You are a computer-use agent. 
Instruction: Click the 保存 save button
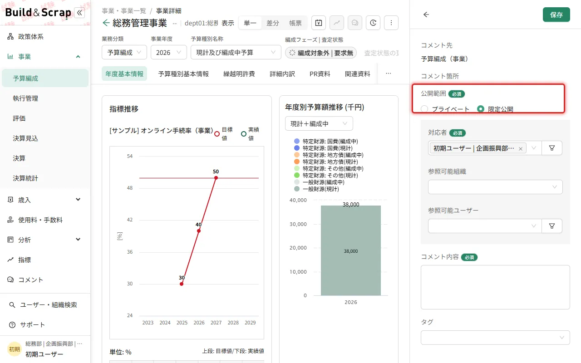[556, 15]
